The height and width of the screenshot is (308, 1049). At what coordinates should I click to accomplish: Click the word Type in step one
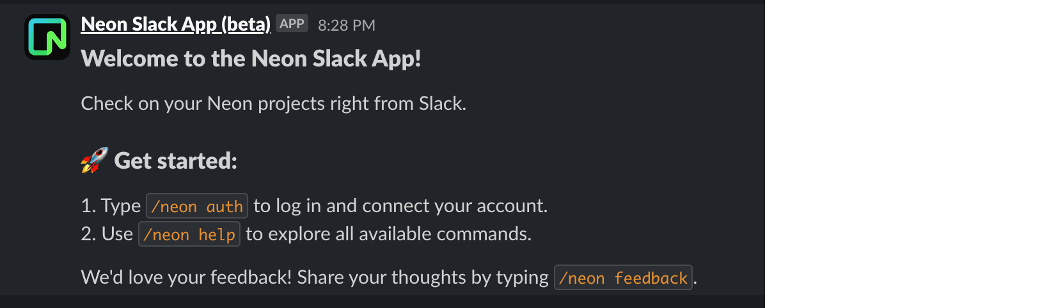pos(120,206)
